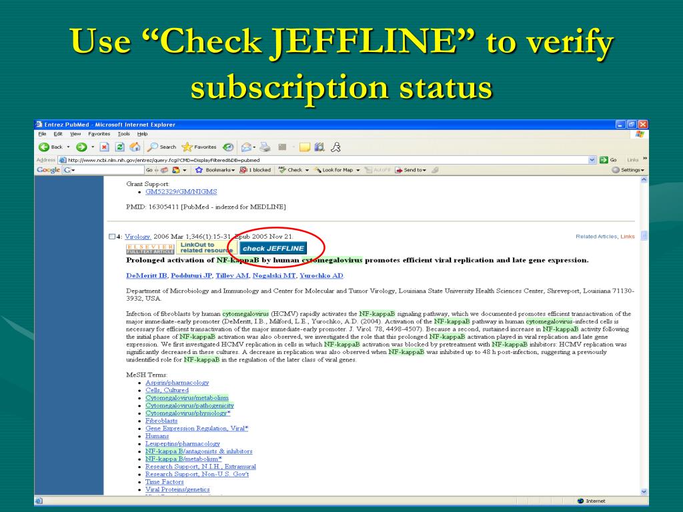Click the Google logo on toolbar
The width and height of the screenshot is (683, 512).
(x=48, y=170)
